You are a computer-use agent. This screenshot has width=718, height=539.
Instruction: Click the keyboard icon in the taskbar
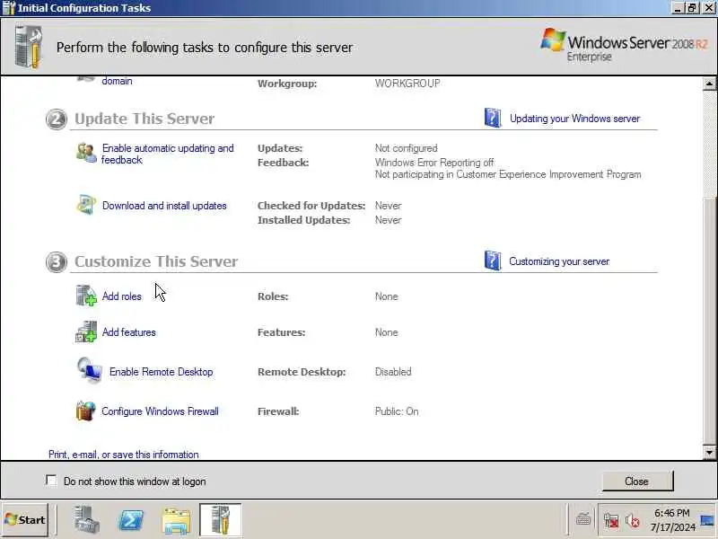(582, 519)
